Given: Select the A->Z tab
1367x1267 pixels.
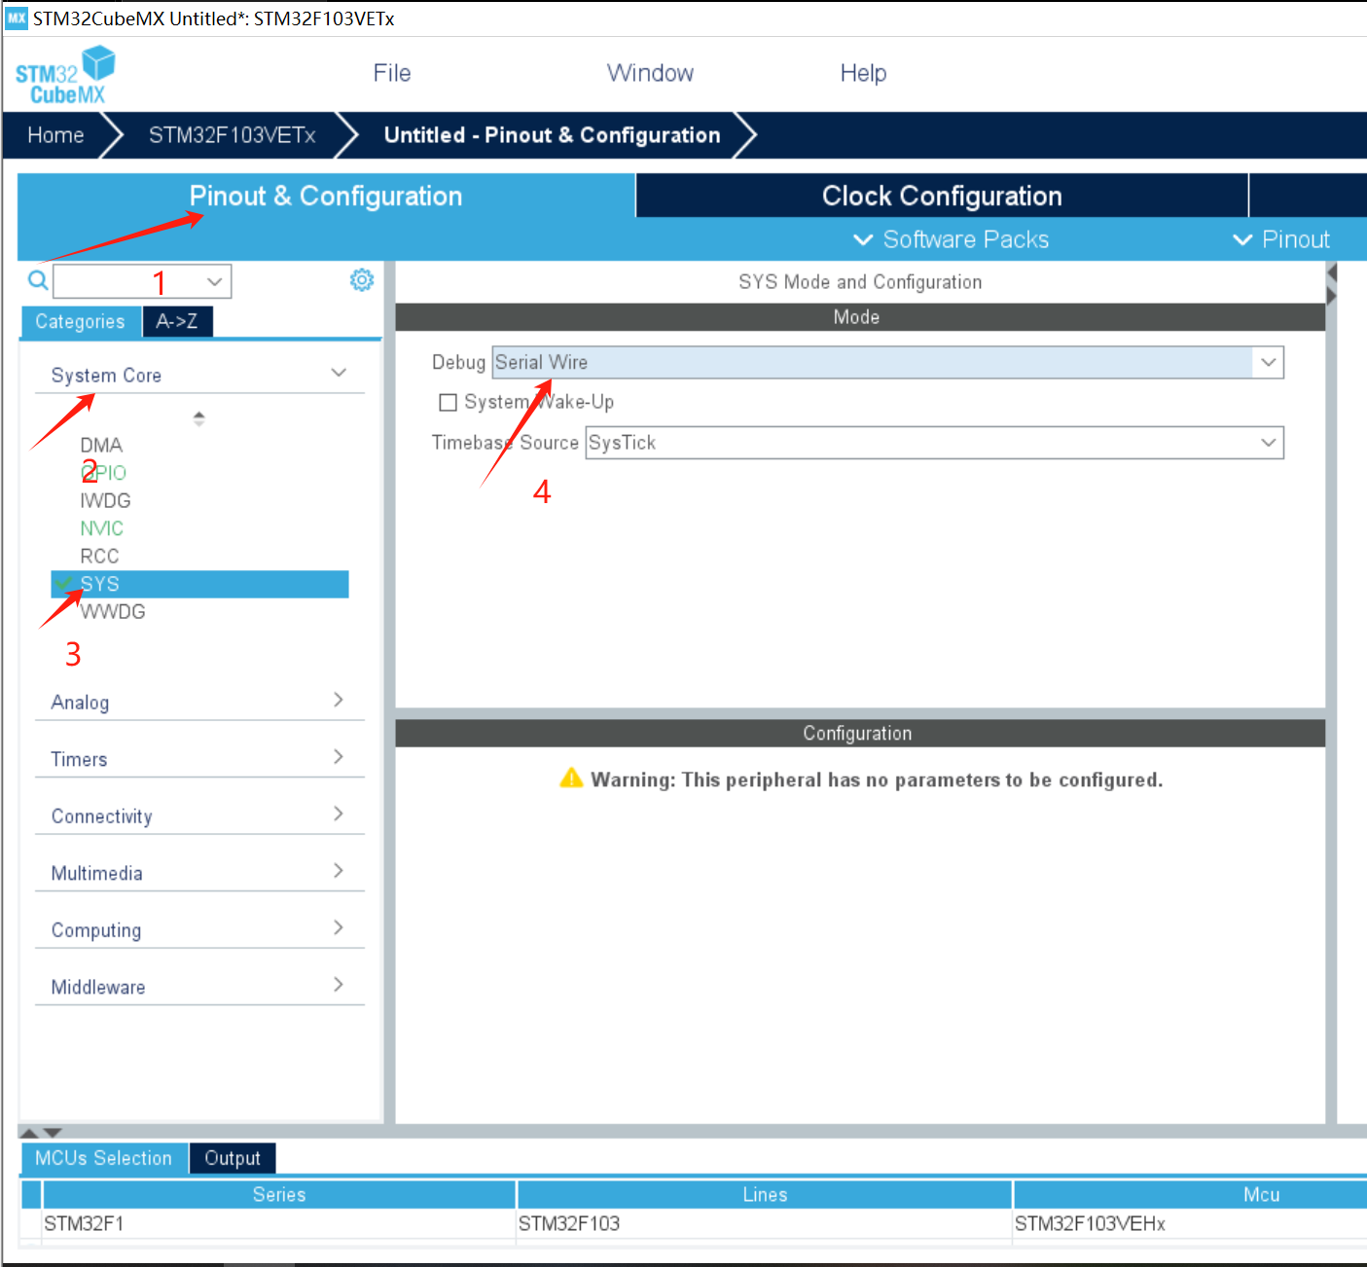Looking at the screenshot, I should click(x=177, y=321).
